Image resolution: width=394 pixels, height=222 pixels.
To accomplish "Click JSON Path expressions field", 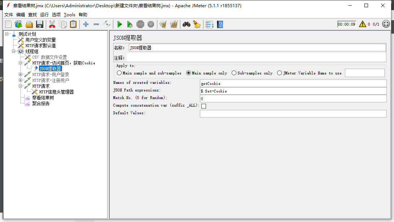I will pos(293,91).
